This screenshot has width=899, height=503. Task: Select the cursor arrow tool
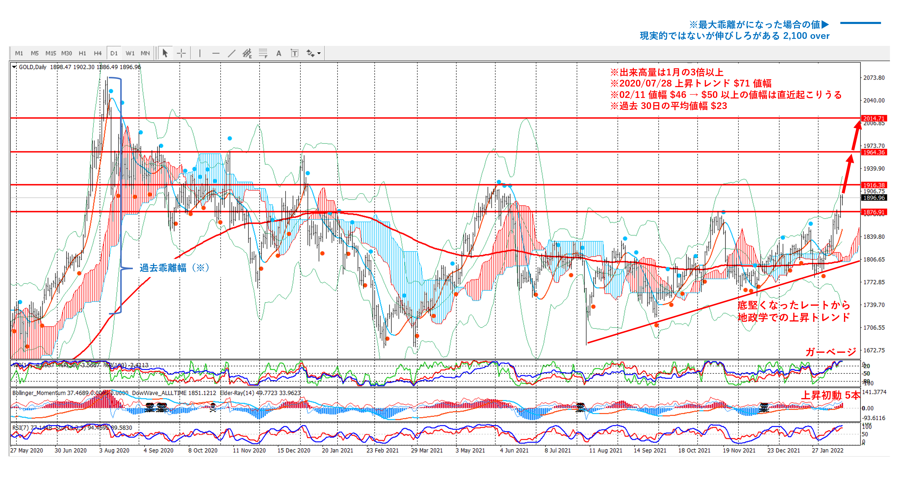(x=165, y=53)
